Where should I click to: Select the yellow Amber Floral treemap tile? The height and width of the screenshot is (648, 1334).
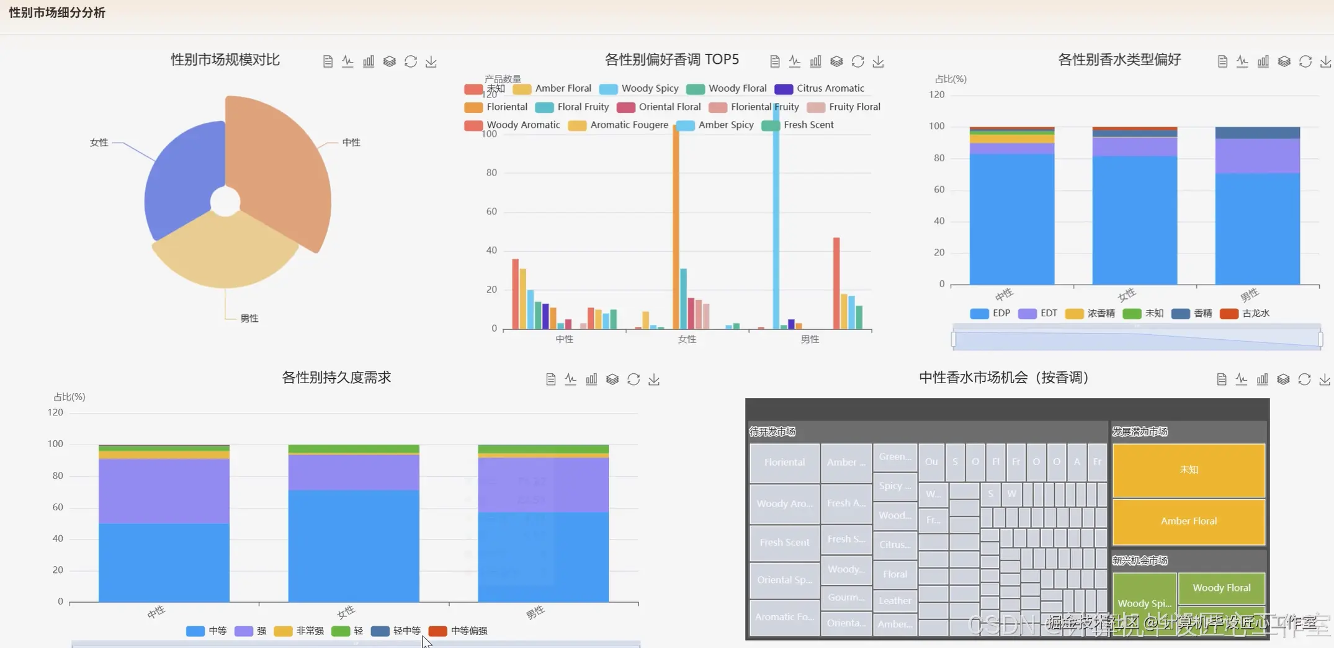coord(1188,522)
